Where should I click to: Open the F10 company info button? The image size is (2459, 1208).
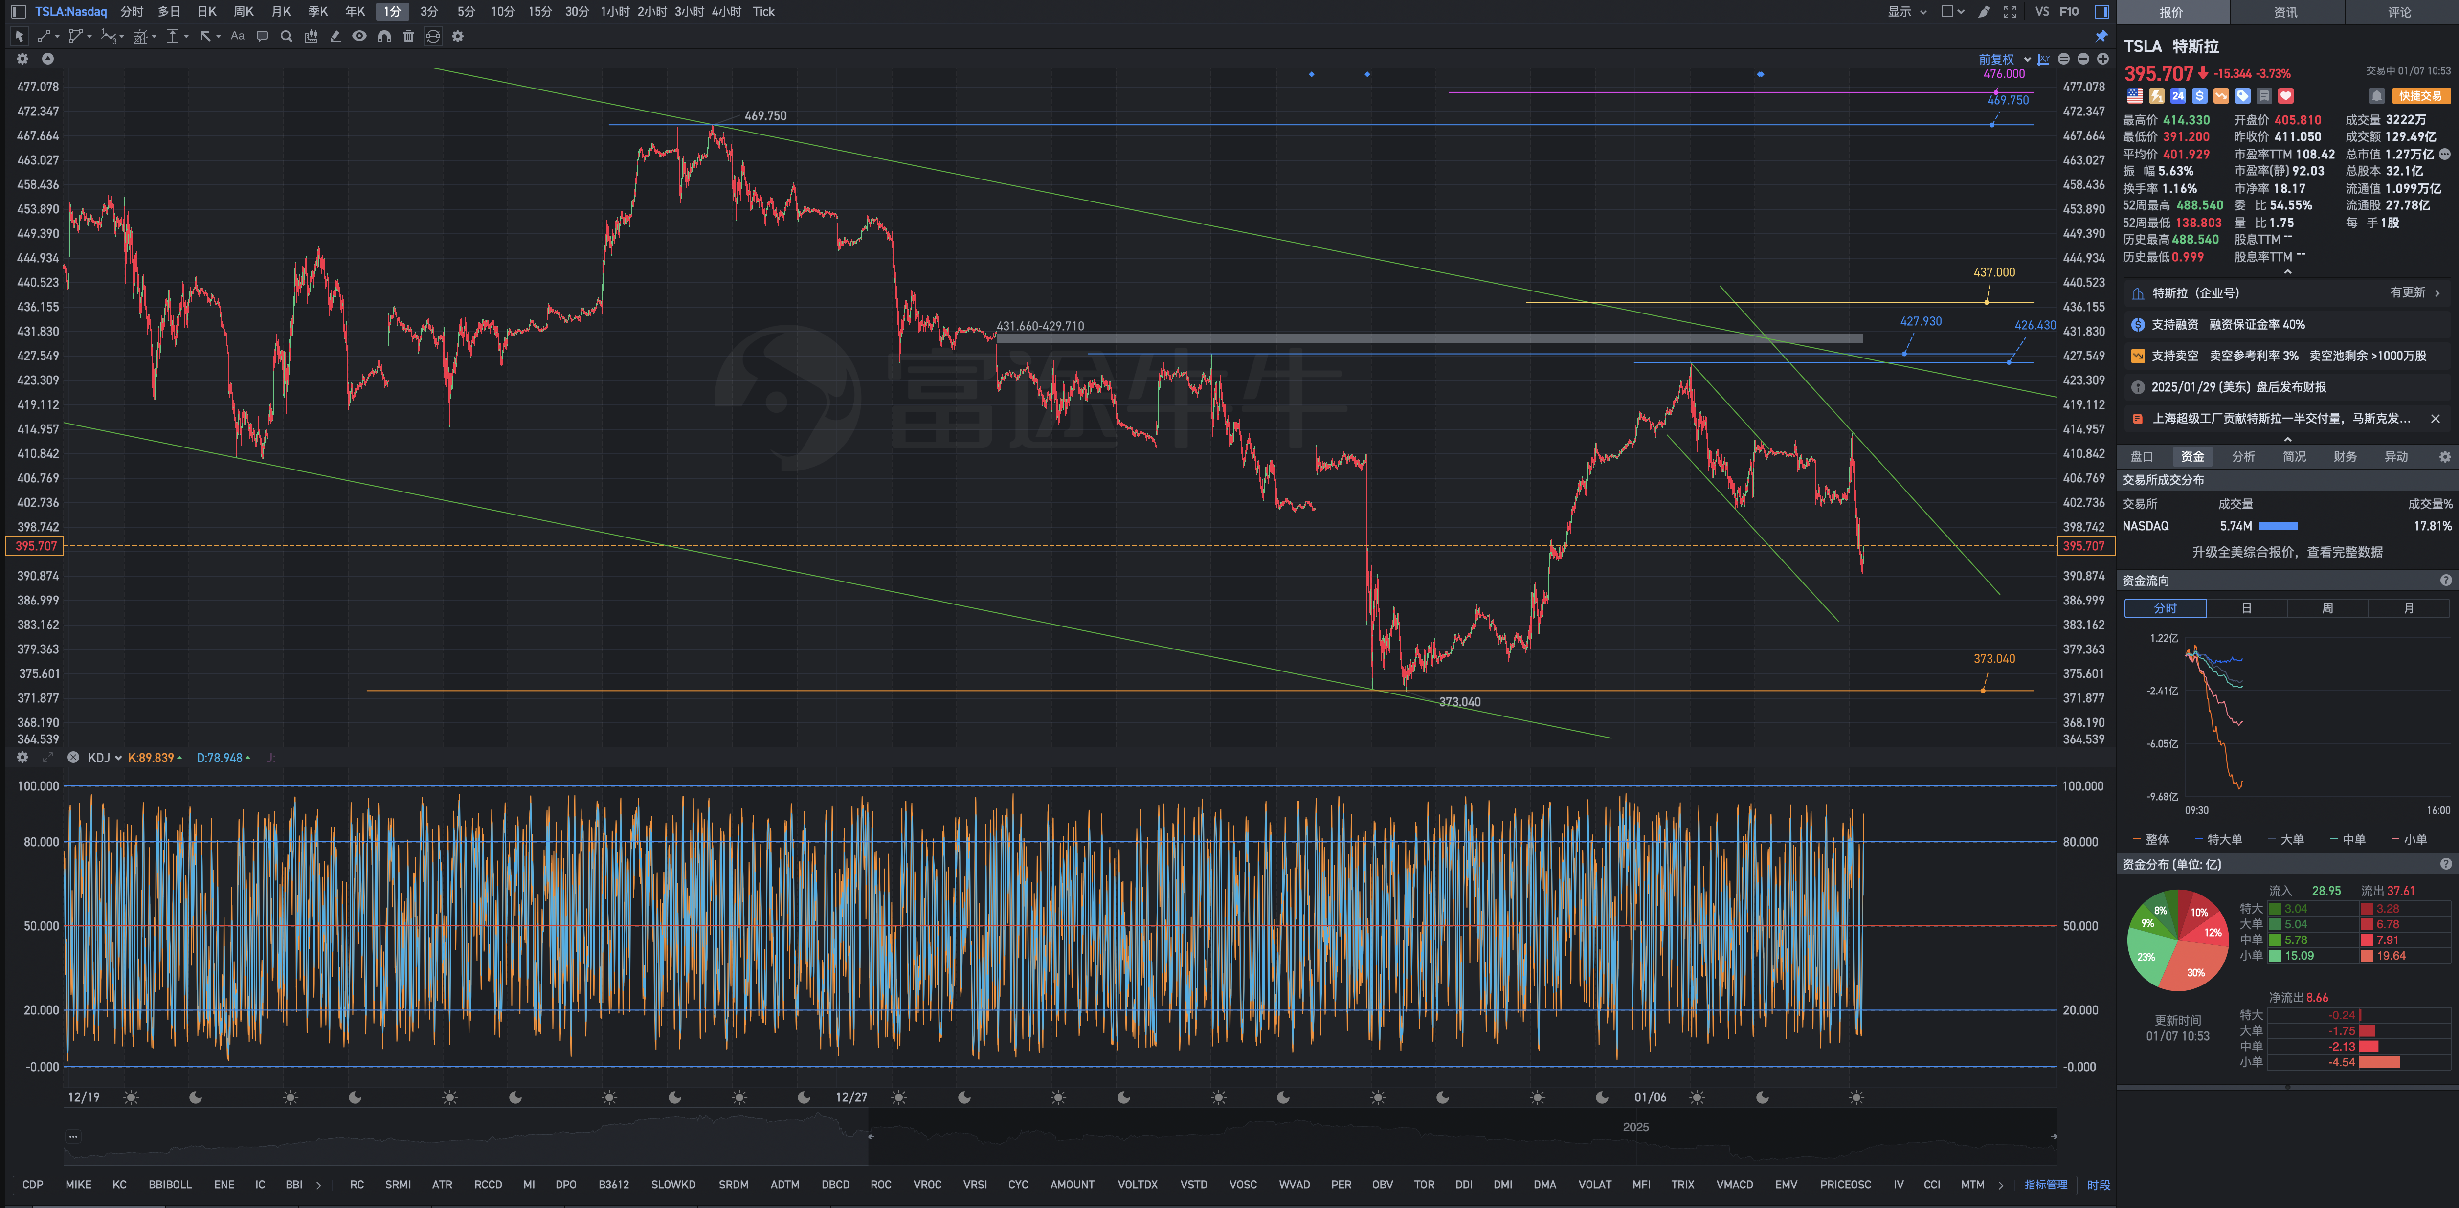point(2070,11)
